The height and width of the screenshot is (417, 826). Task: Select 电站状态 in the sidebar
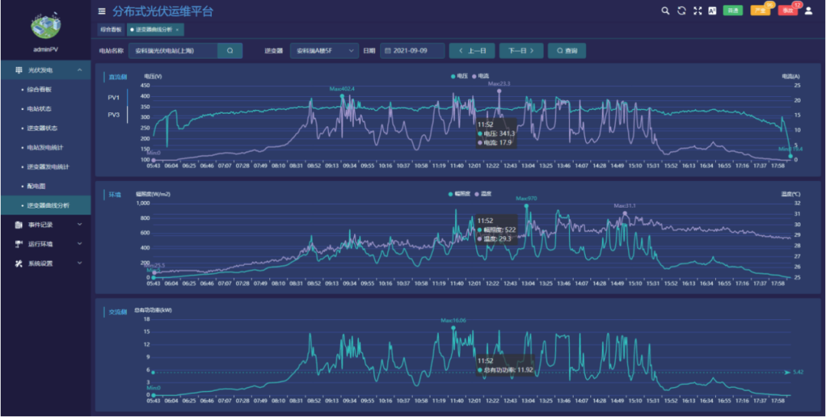40,109
